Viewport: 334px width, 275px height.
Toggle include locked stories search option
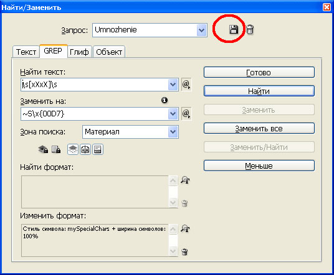click(x=56, y=149)
